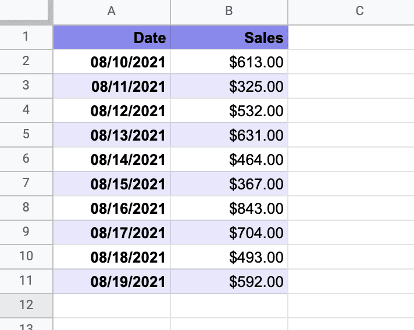Select row 5 header
This screenshot has width=414, height=330.
26,135
